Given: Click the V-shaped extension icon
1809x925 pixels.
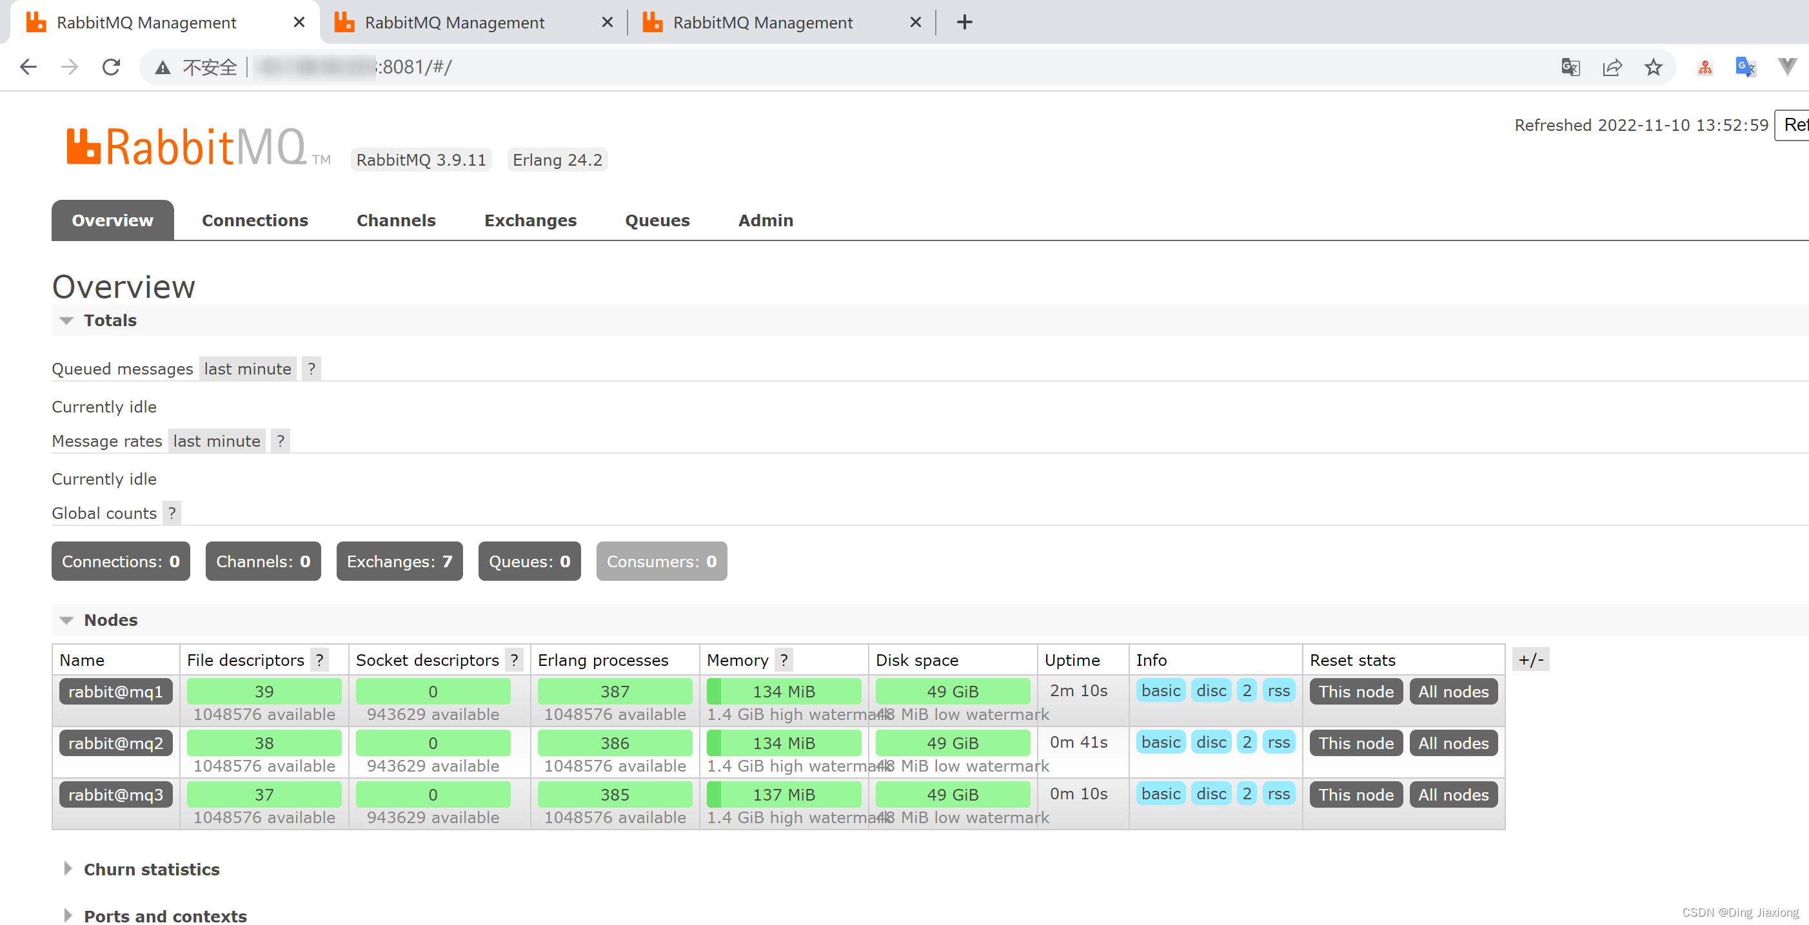Looking at the screenshot, I should pyautogui.click(x=1787, y=66).
